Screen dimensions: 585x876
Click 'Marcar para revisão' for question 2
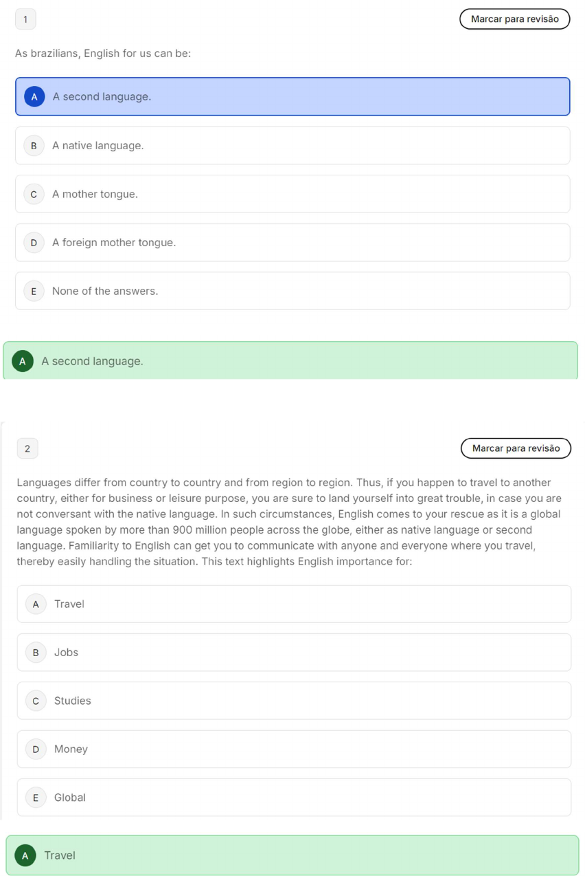tap(516, 448)
